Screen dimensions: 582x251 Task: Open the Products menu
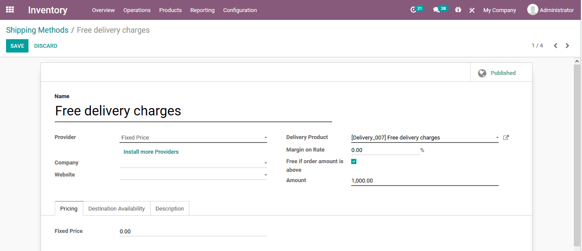[170, 10]
